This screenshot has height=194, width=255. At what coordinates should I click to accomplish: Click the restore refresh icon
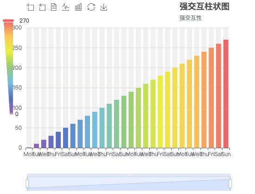91,7
